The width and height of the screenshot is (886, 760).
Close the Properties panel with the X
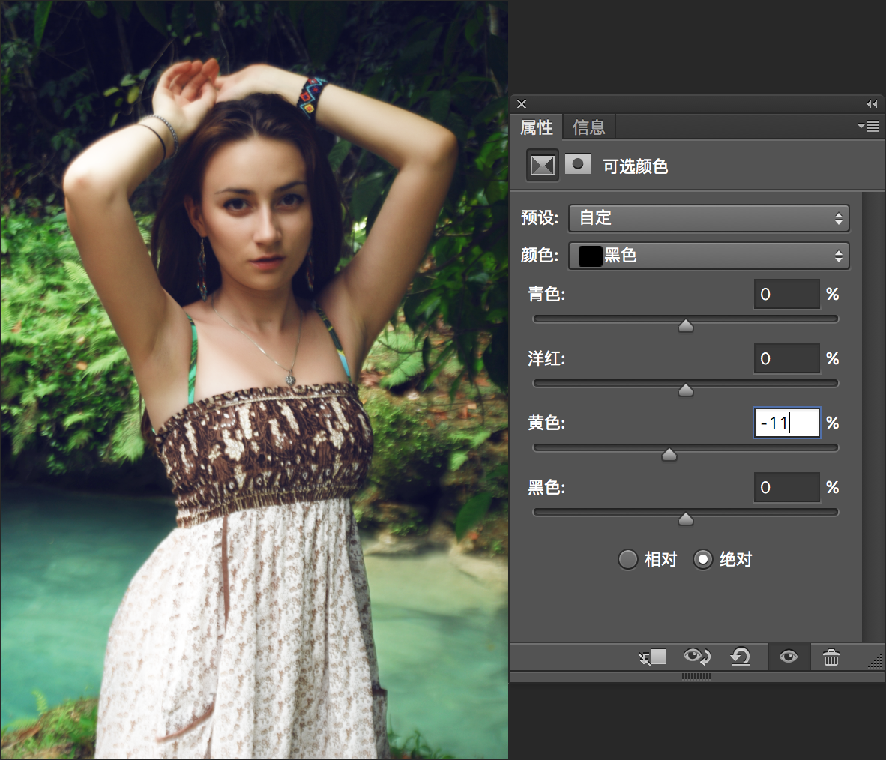click(x=522, y=104)
